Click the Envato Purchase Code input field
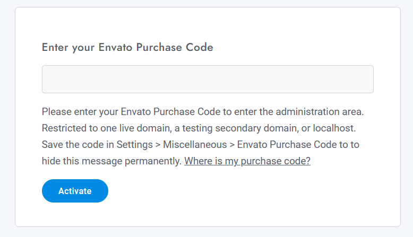The height and width of the screenshot is (237, 413). [x=208, y=80]
